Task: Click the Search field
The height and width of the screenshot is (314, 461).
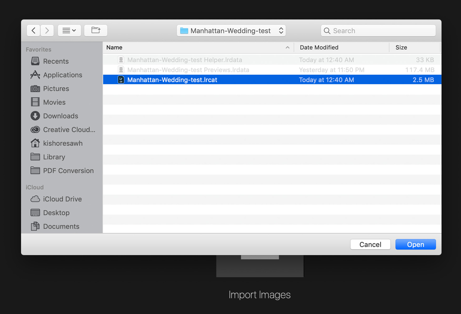Action: click(378, 31)
